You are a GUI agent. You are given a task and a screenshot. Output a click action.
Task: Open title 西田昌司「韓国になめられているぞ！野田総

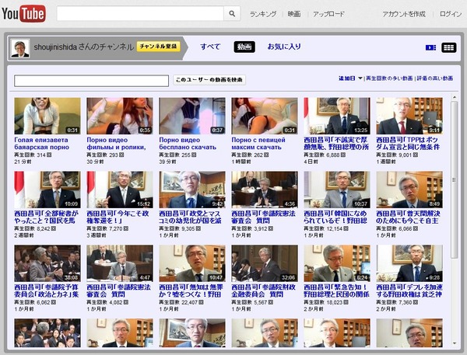335,217
